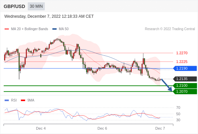The image size is (198, 134).
Task: Click the 1.2070 support price tag
Action: (x=185, y=91)
